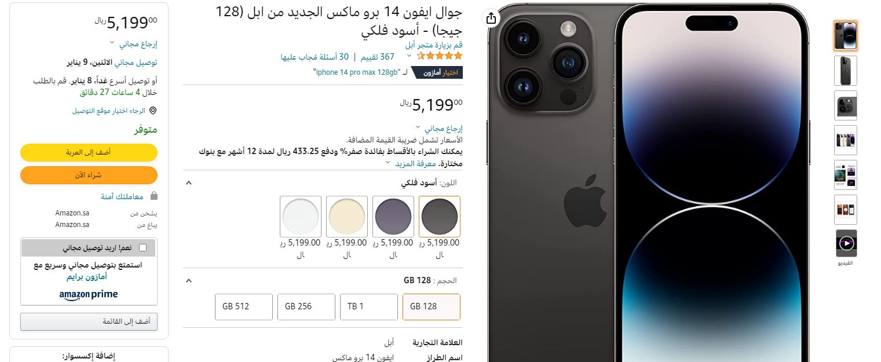The image size is (881, 362).
Task: Expand ratings dropdown arrow beside stars
Action: 409,56
